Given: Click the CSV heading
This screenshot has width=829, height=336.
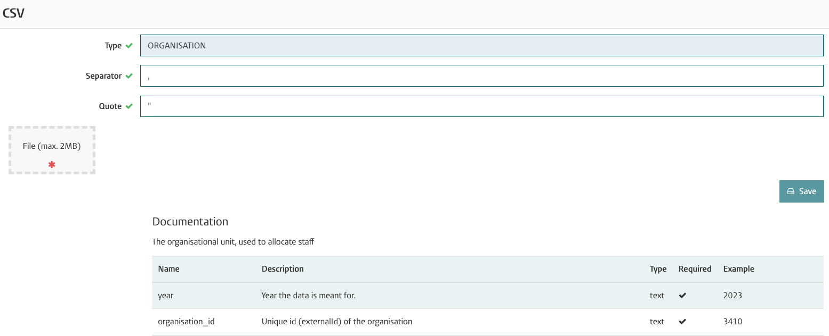Looking at the screenshot, I should pyautogui.click(x=13, y=13).
